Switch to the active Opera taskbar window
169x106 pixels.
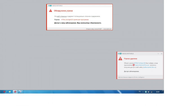[15, 92]
